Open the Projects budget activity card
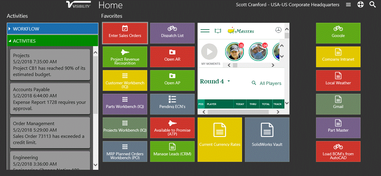This screenshot has width=381, height=176. [x=50, y=65]
